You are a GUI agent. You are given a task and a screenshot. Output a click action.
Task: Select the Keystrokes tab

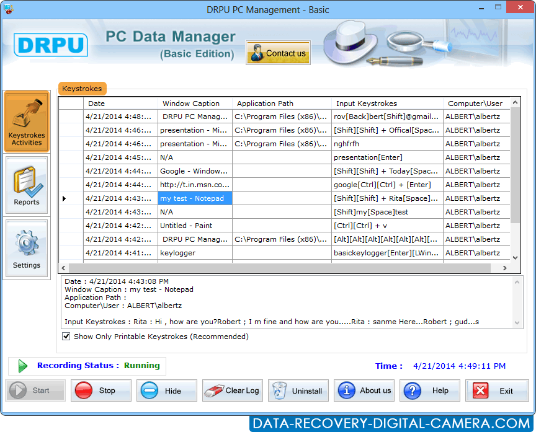click(x=82, y=89)
